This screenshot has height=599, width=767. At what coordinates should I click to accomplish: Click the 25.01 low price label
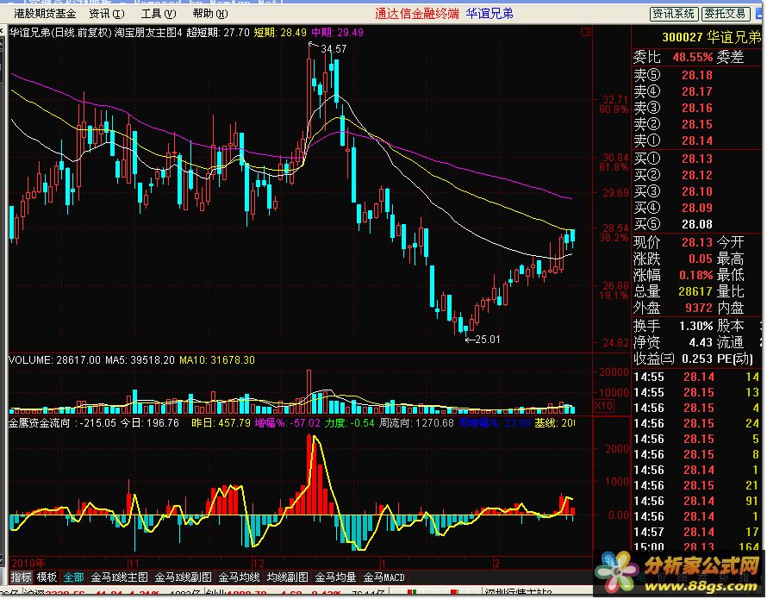[x=488, y=339]
